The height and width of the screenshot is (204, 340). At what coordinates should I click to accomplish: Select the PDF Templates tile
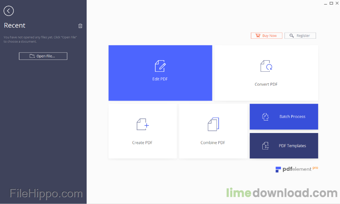tap(284, 146)
